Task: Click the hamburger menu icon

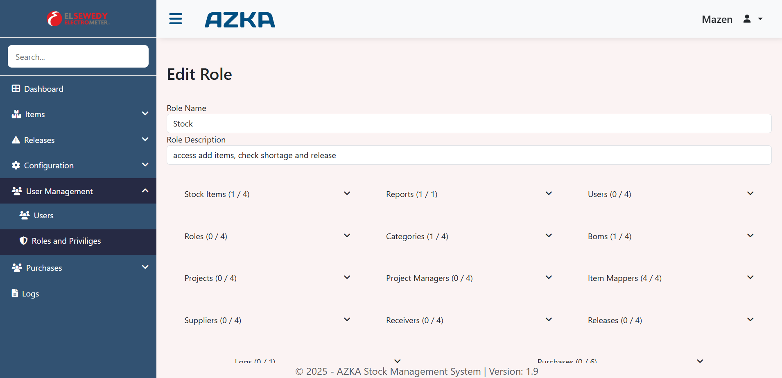Action: pyautogui.click(x=176, y=19)
